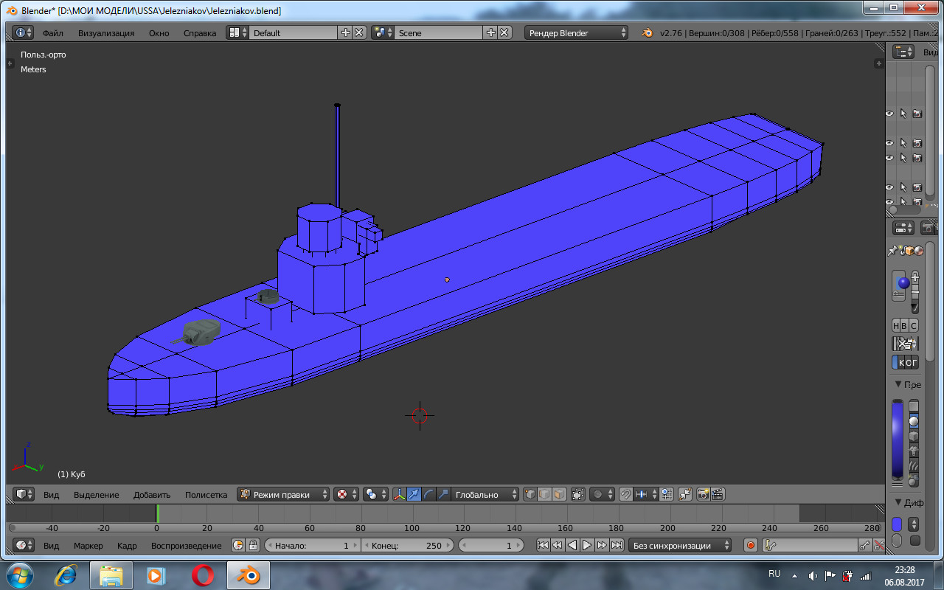Jump to the end frame of timeline
Image resolution: width=944 pixels, height=590 pixels.
pos(617,546)
